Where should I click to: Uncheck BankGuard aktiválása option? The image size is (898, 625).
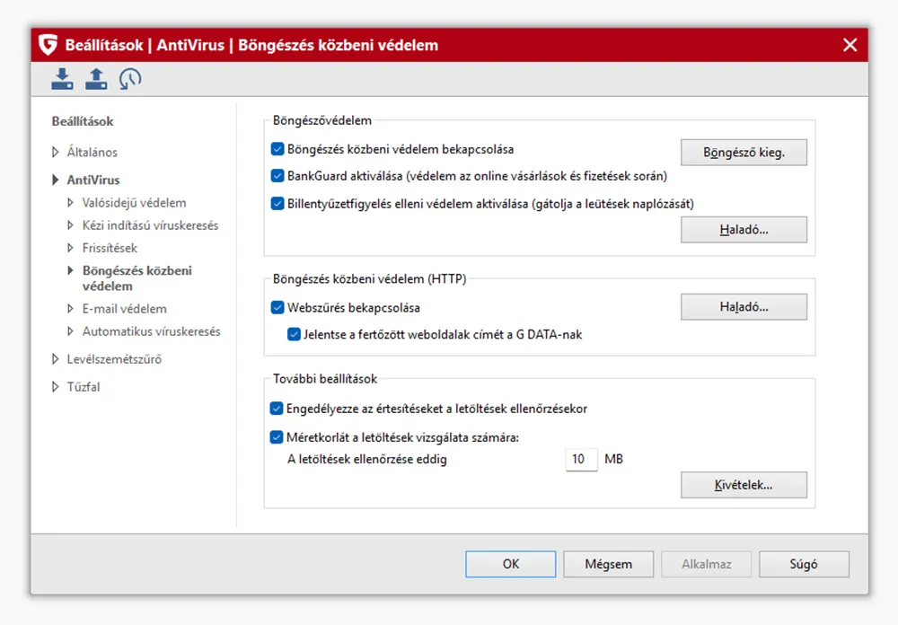pyautogui.click(x=277, y=176)
